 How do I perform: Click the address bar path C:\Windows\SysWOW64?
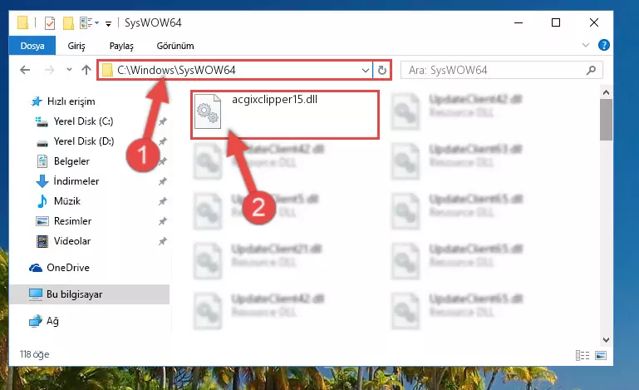(x=176, y=70)
